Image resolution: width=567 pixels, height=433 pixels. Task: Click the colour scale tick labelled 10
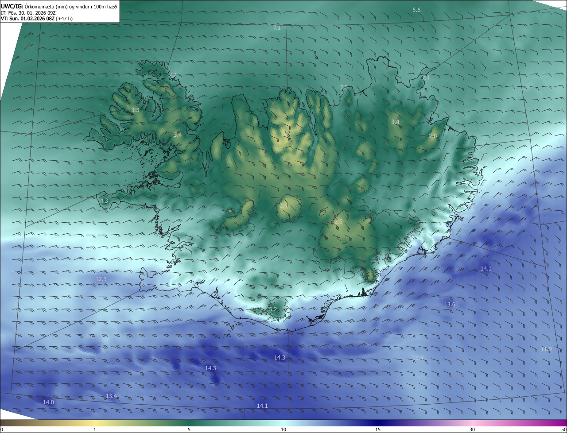point(283,429)
